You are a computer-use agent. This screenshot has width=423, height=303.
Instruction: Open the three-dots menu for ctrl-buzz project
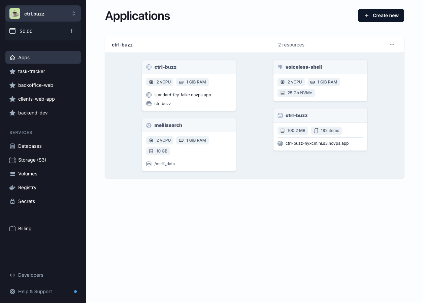(x=392, y=44)
